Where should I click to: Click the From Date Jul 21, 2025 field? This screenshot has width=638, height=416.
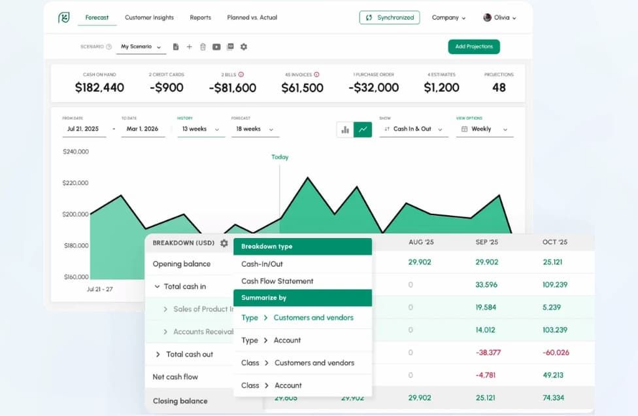click(x=84, y=129)
